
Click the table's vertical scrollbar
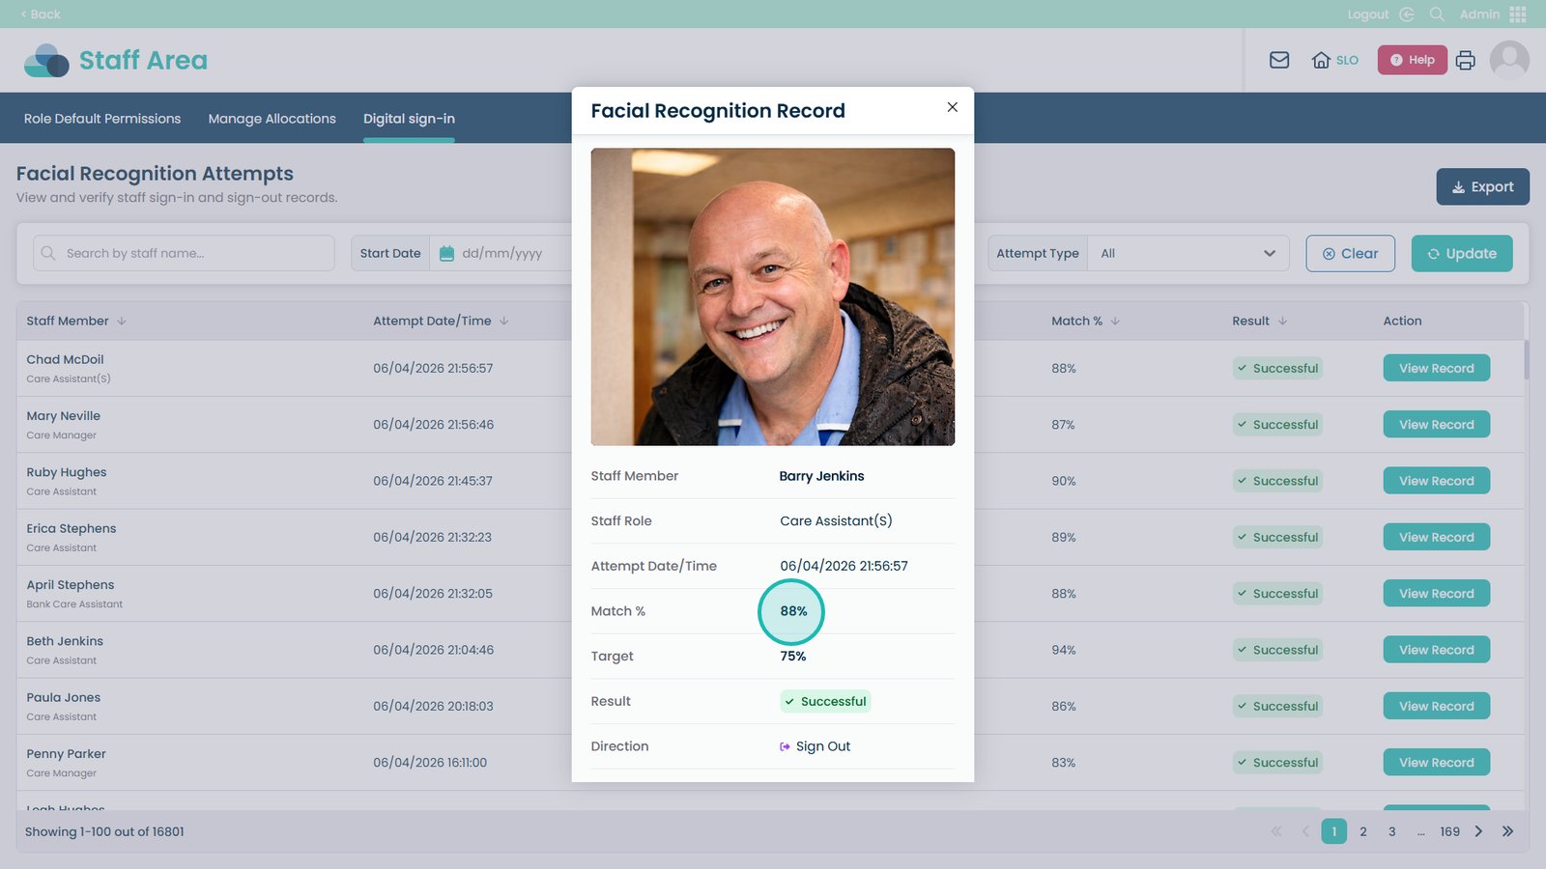(1527, 359)
